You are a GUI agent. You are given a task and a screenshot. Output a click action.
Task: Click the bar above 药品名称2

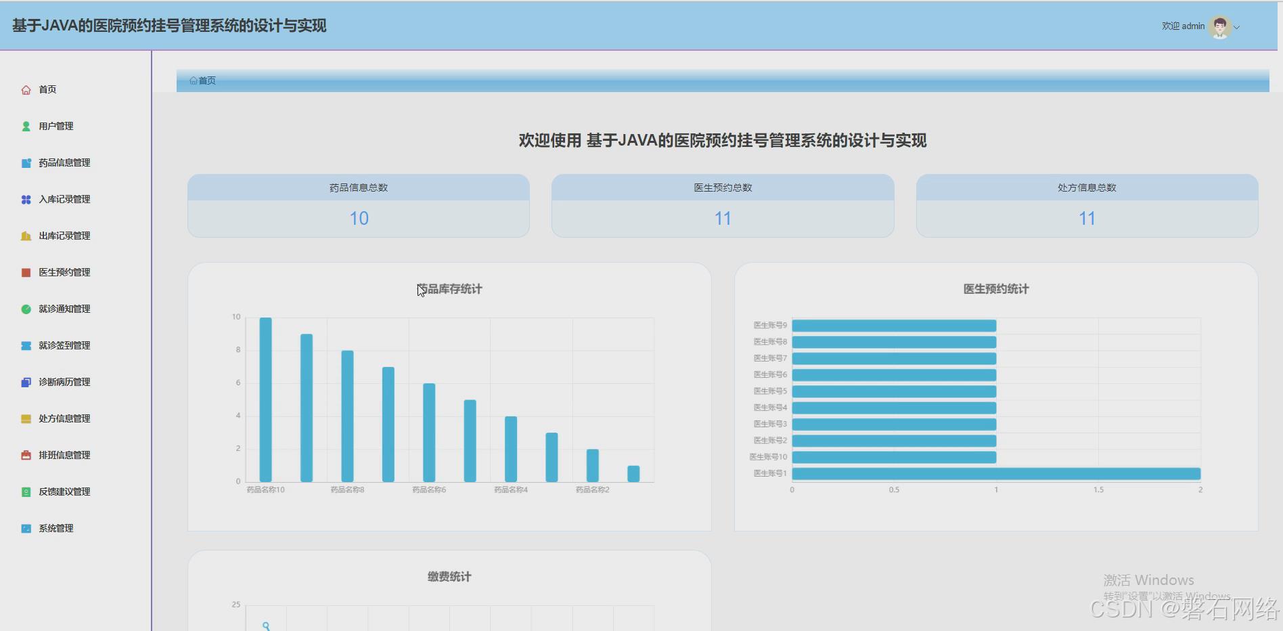tap(593, 465)
